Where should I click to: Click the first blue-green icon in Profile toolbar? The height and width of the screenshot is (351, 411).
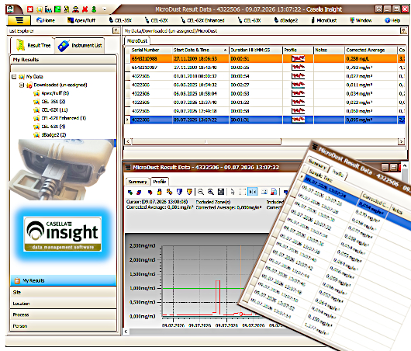click(130, 192)
